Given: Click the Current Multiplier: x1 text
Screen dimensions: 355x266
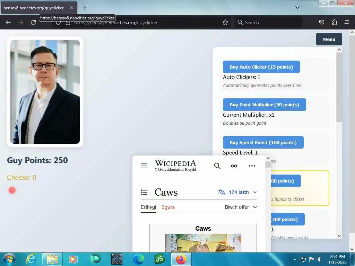Looking at the screenshot, I should point(249,115).
